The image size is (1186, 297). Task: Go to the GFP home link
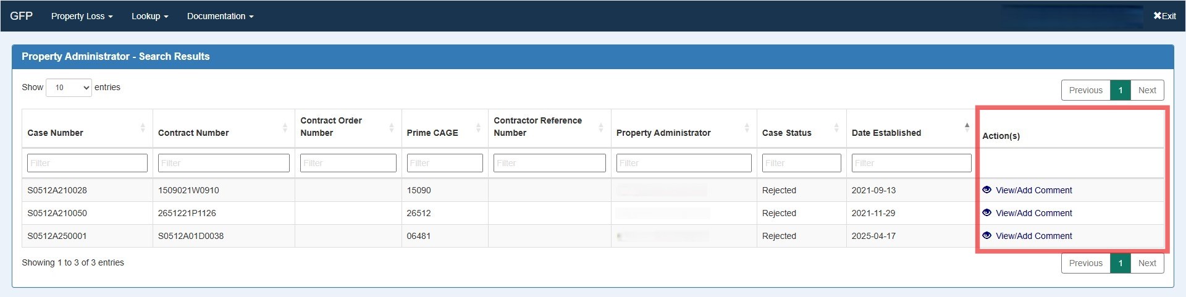point(22,15)
